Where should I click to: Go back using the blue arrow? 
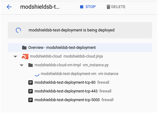(x=9, y=7)
